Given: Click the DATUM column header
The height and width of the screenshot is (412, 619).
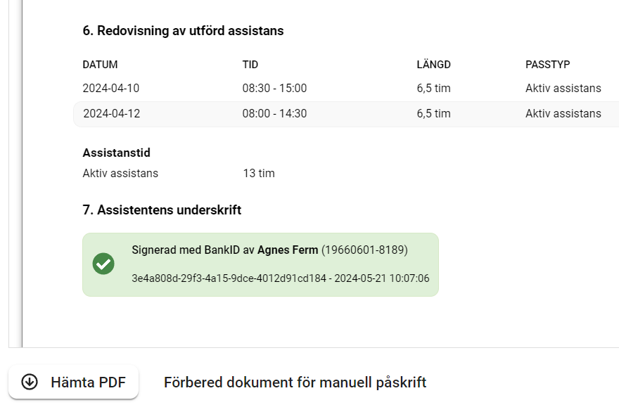Looking at the screenshot, I should 99,64.
